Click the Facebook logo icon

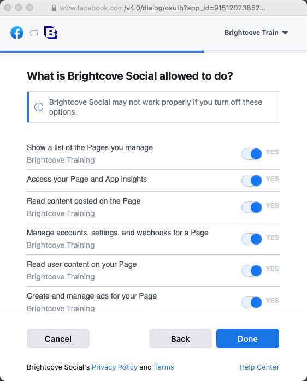(x=17, y=33)
